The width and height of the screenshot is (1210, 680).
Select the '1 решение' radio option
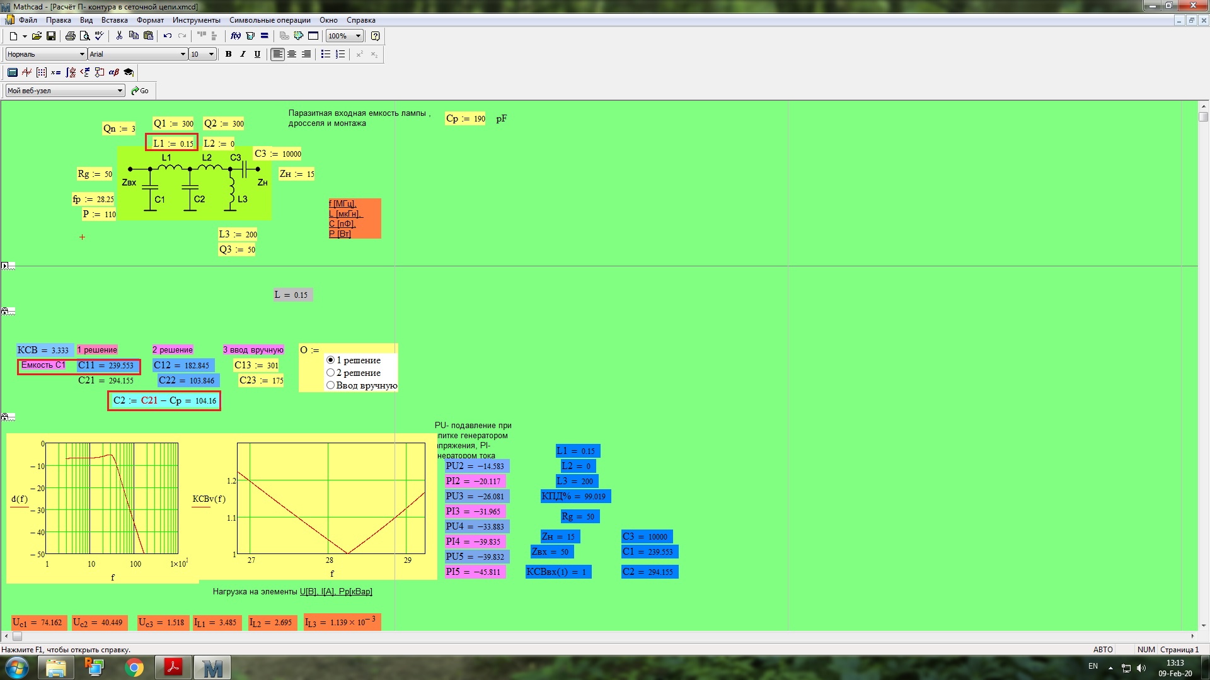click(330, 360)
